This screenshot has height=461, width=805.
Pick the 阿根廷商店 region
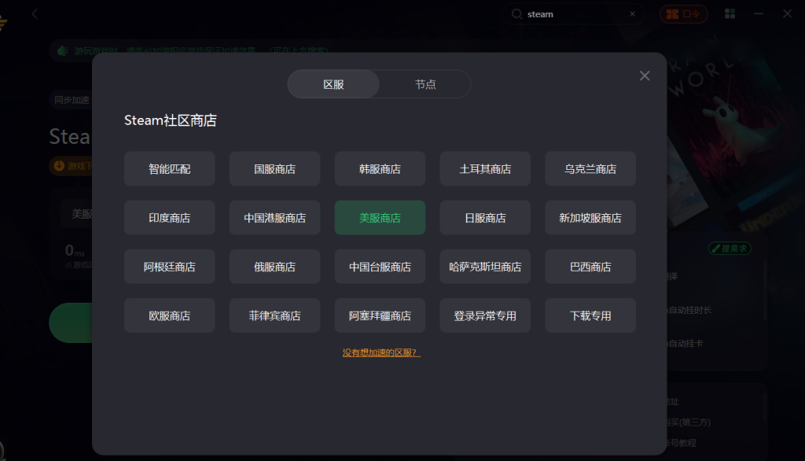(170, 266)
